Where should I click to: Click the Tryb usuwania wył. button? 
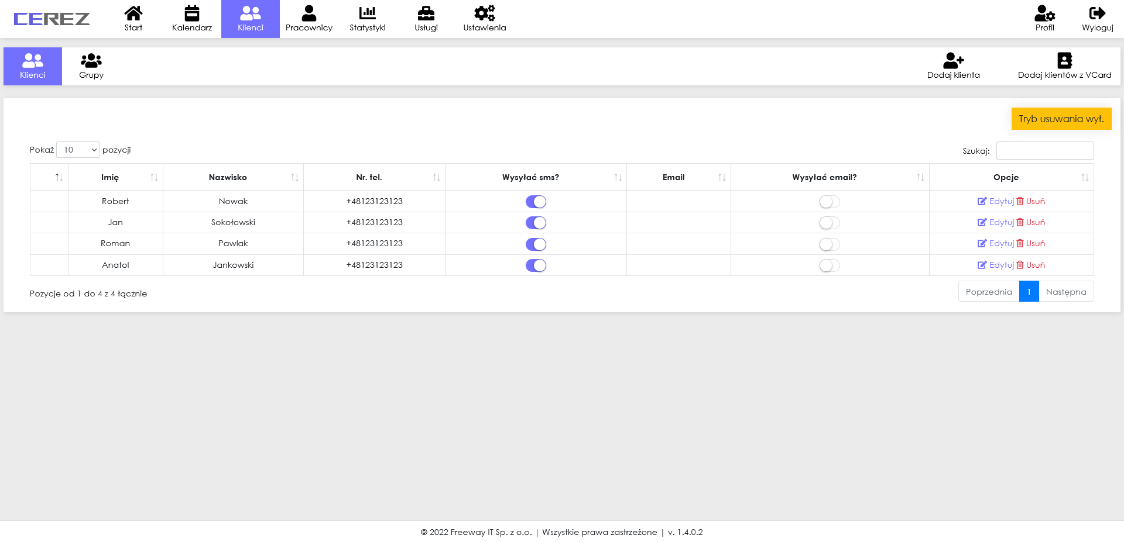click(x=1061, y=119)
